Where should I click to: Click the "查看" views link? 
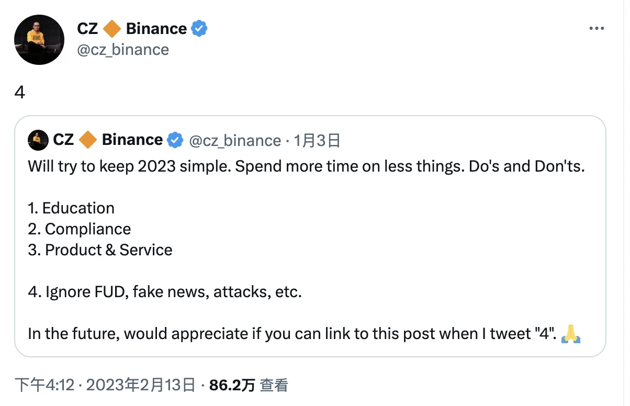pos(273,385)
